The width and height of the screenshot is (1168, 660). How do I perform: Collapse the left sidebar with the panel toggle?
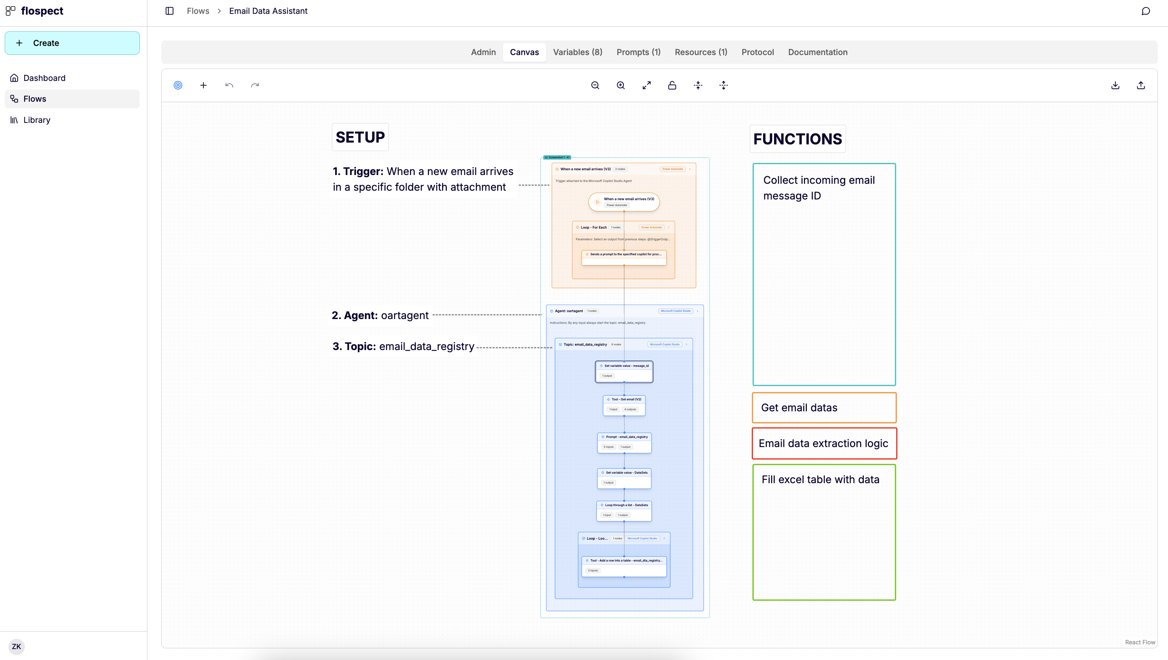[169, 11]
